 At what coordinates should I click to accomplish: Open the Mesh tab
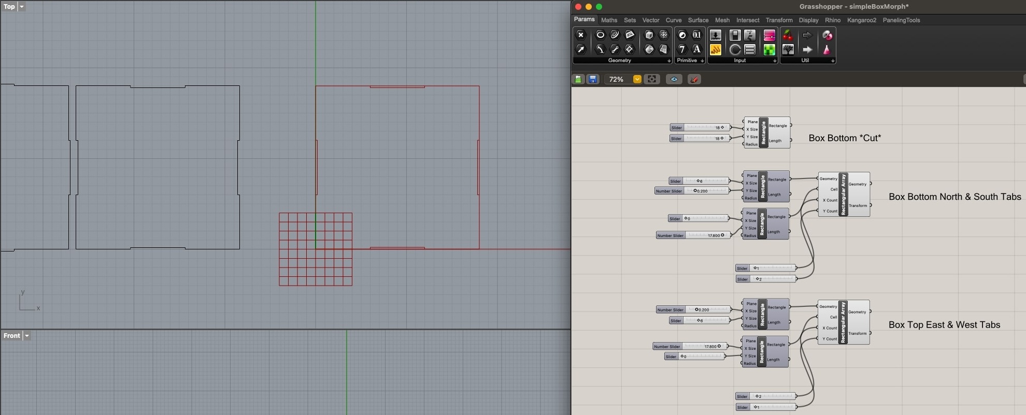722,20
